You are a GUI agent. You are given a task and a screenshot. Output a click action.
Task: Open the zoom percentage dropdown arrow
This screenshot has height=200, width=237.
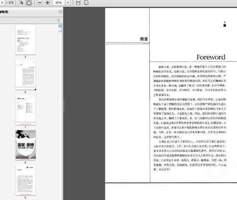[68, 3]
